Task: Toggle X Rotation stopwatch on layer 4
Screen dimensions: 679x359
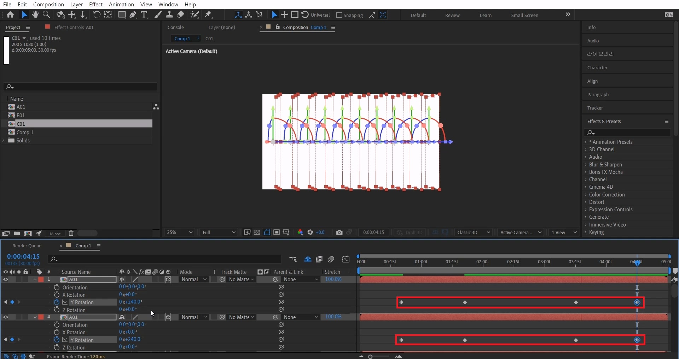Action: tap(57, 332)
